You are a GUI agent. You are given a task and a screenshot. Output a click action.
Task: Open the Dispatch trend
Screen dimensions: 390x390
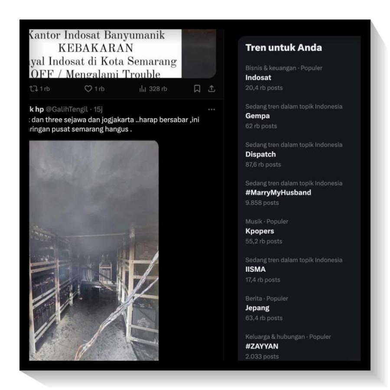coord(299,154)
